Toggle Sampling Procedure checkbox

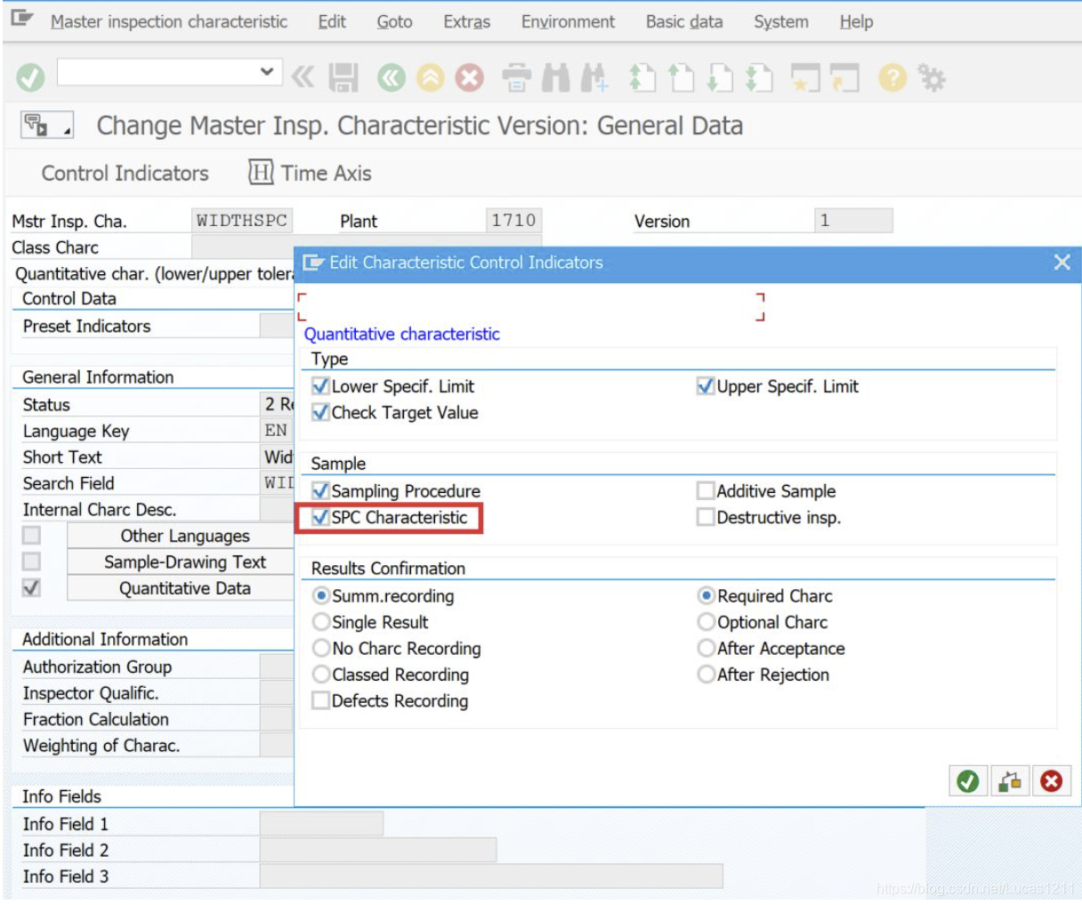321,490
